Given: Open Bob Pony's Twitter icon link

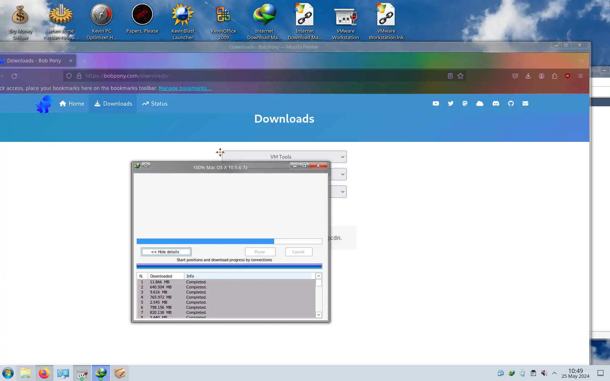Looking at the screenshot, I should [x=451, y=103].
